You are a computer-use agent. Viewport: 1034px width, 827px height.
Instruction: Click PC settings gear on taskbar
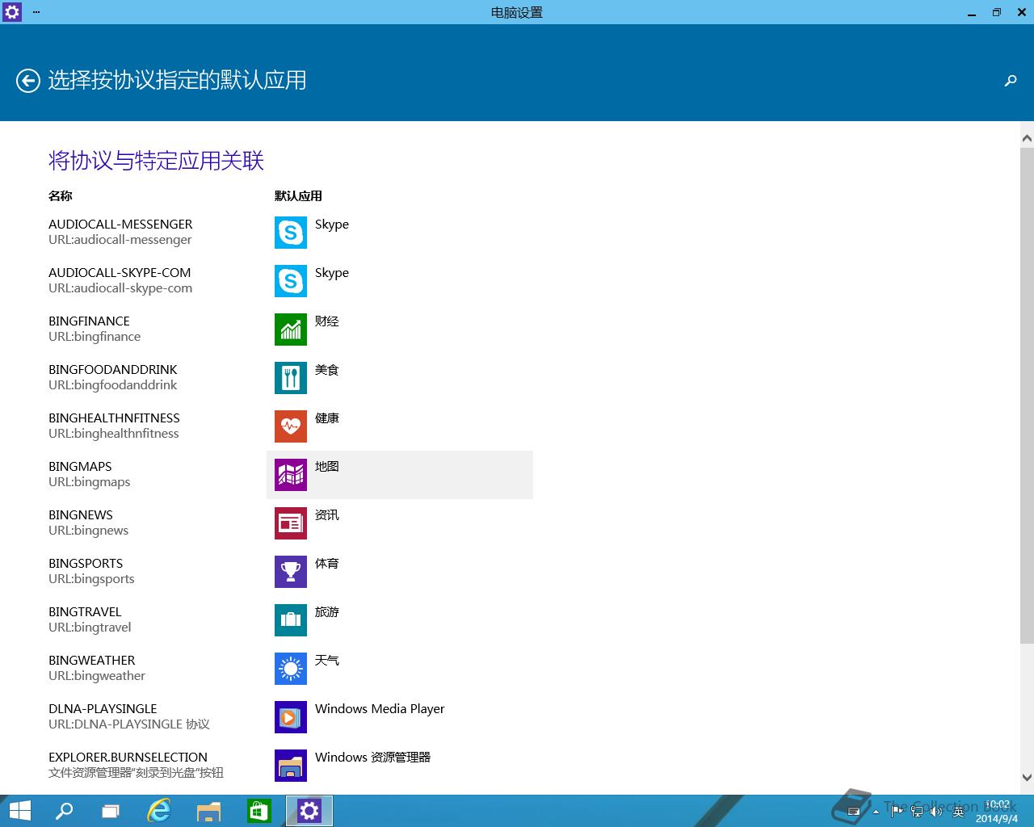tap(309, 811)
